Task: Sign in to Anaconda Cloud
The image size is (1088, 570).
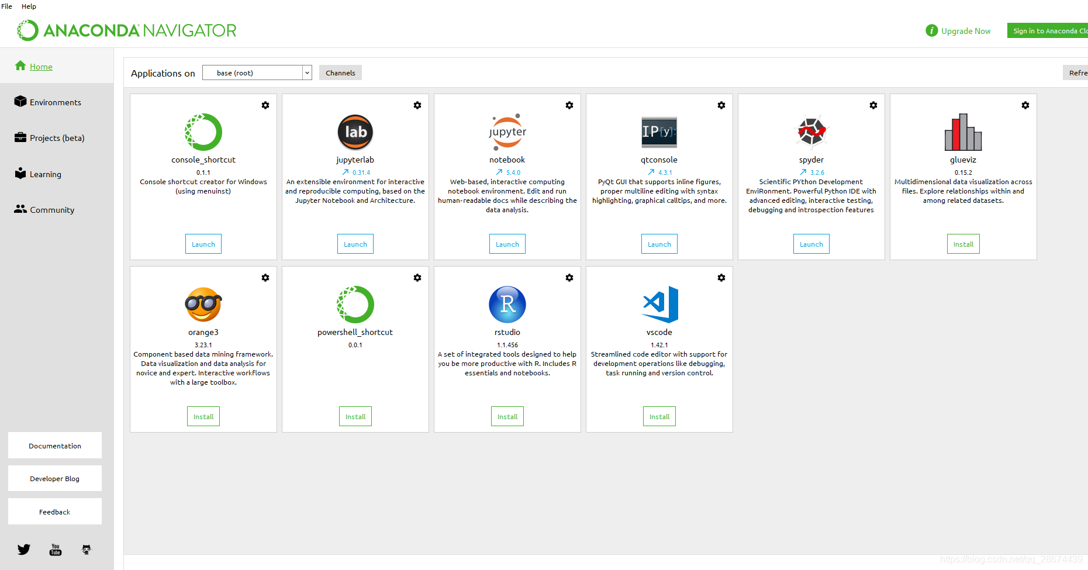Action: pos(1048,30)
